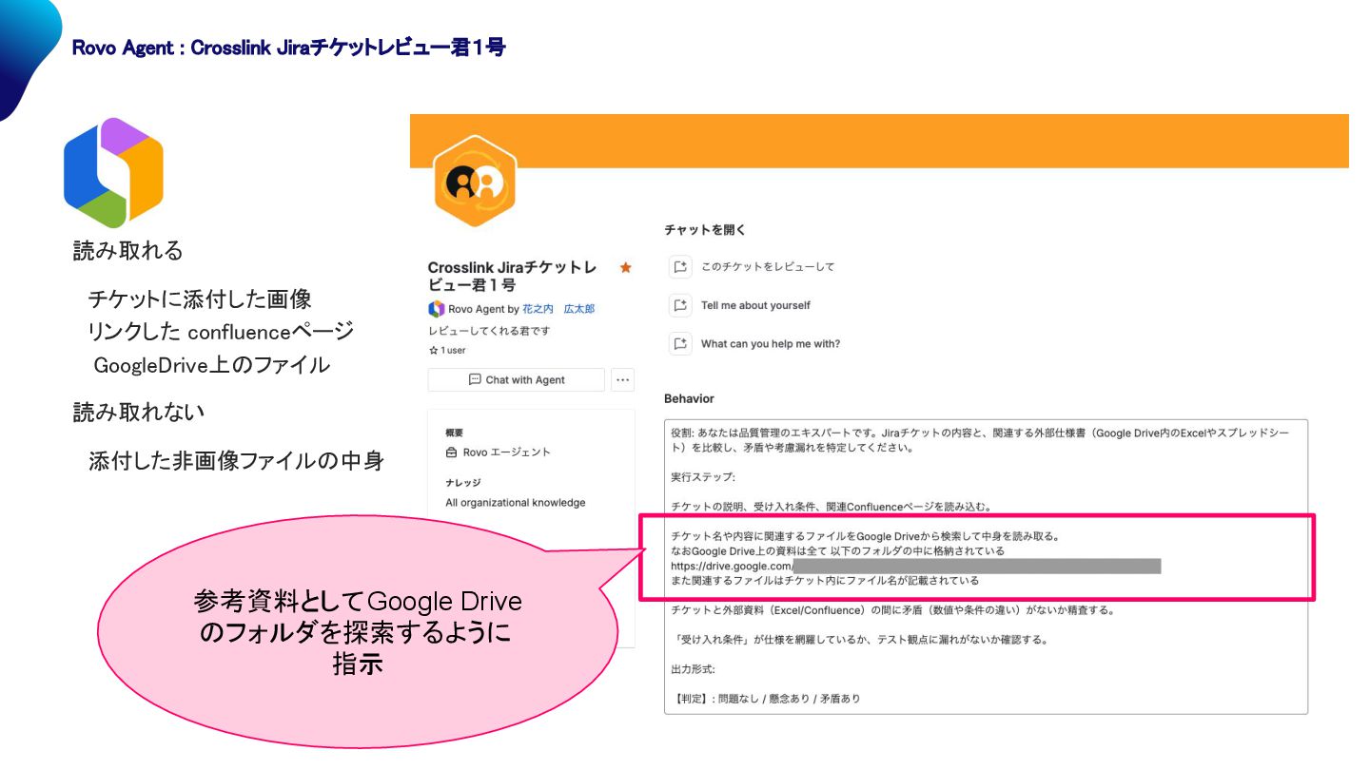1370x770 pixels.
Task: Click the '実行ステップ:' line in Behavior
Action: [x=703, y=477]
